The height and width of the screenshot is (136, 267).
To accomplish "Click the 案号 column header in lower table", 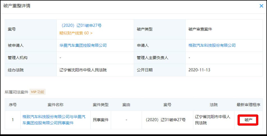I will (x=167, y=105).
